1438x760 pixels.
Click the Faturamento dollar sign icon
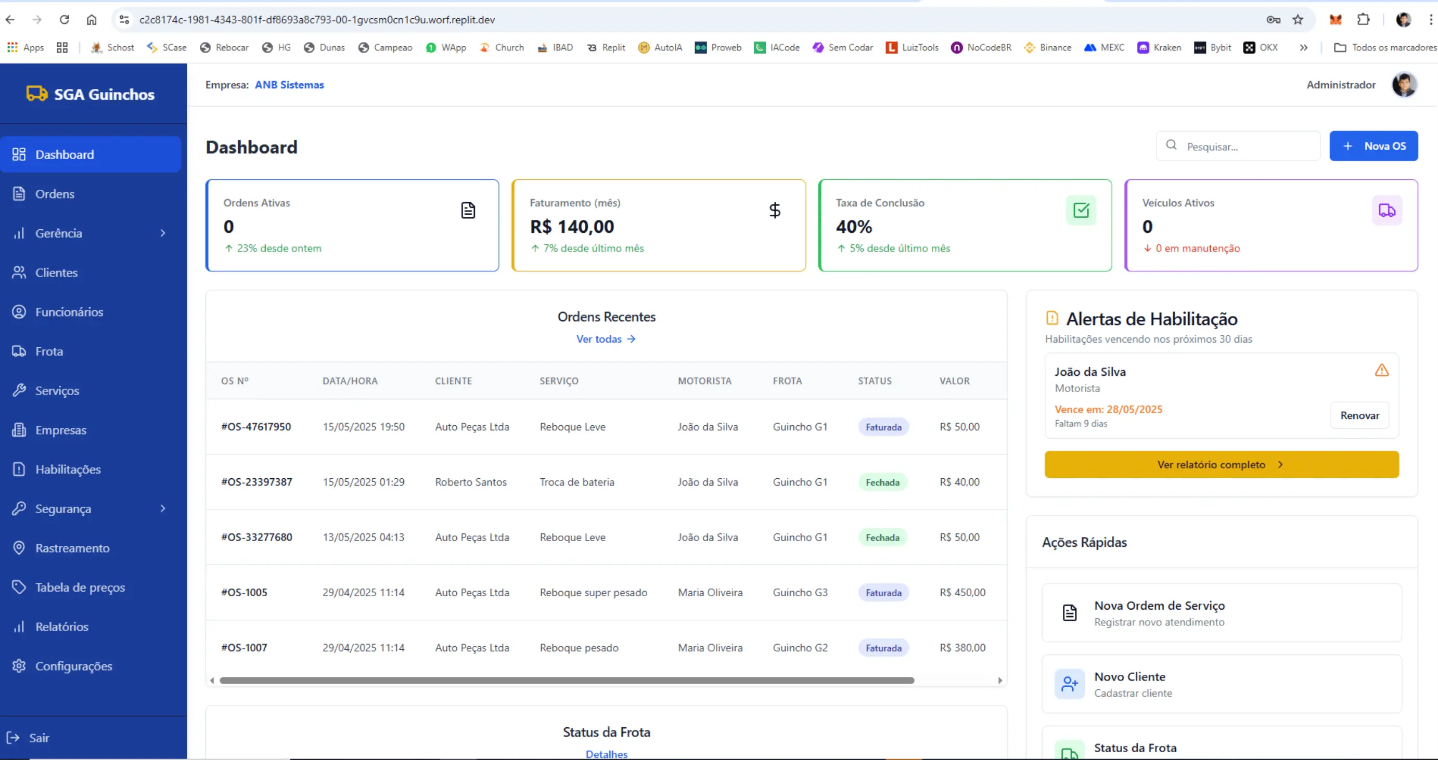774,210
